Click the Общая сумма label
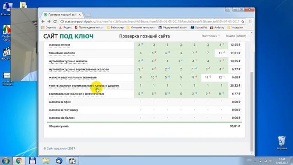Viewport: 293px width, 165px height. [59, 126]
